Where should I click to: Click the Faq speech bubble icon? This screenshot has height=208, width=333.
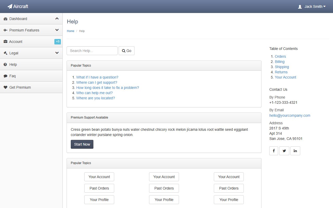click(5, 76)
